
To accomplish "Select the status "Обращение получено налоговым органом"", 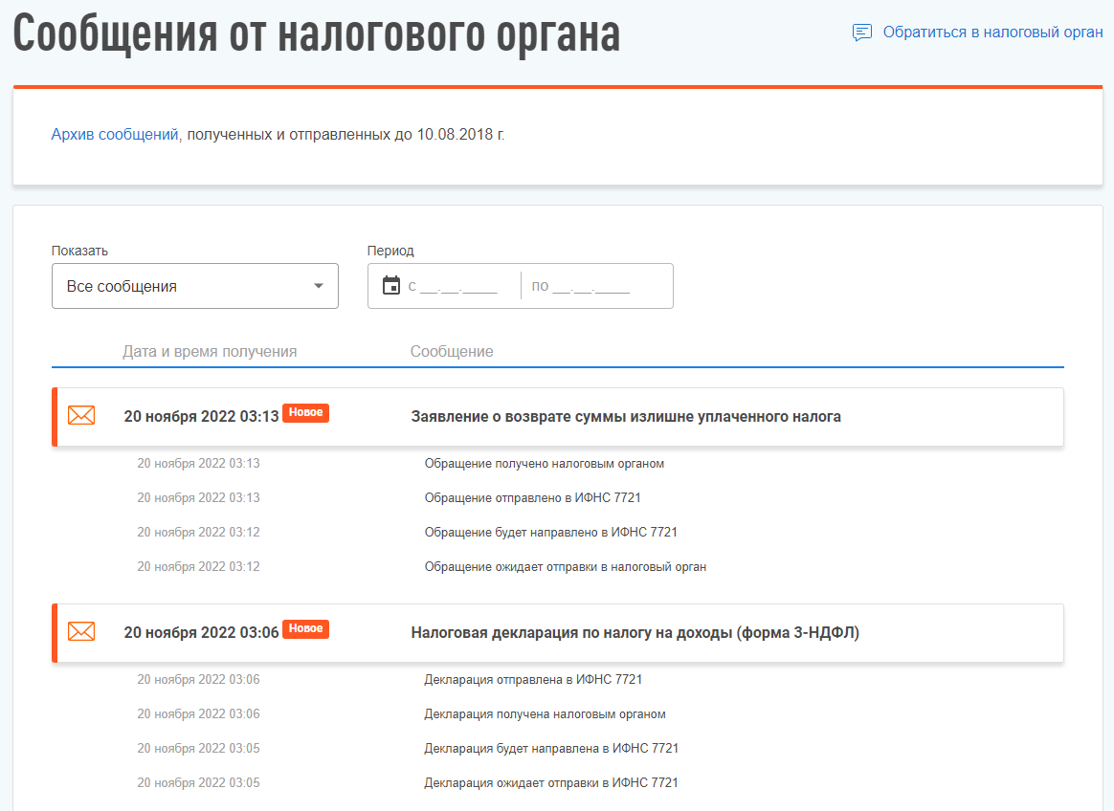I will [x=544, y=464].
